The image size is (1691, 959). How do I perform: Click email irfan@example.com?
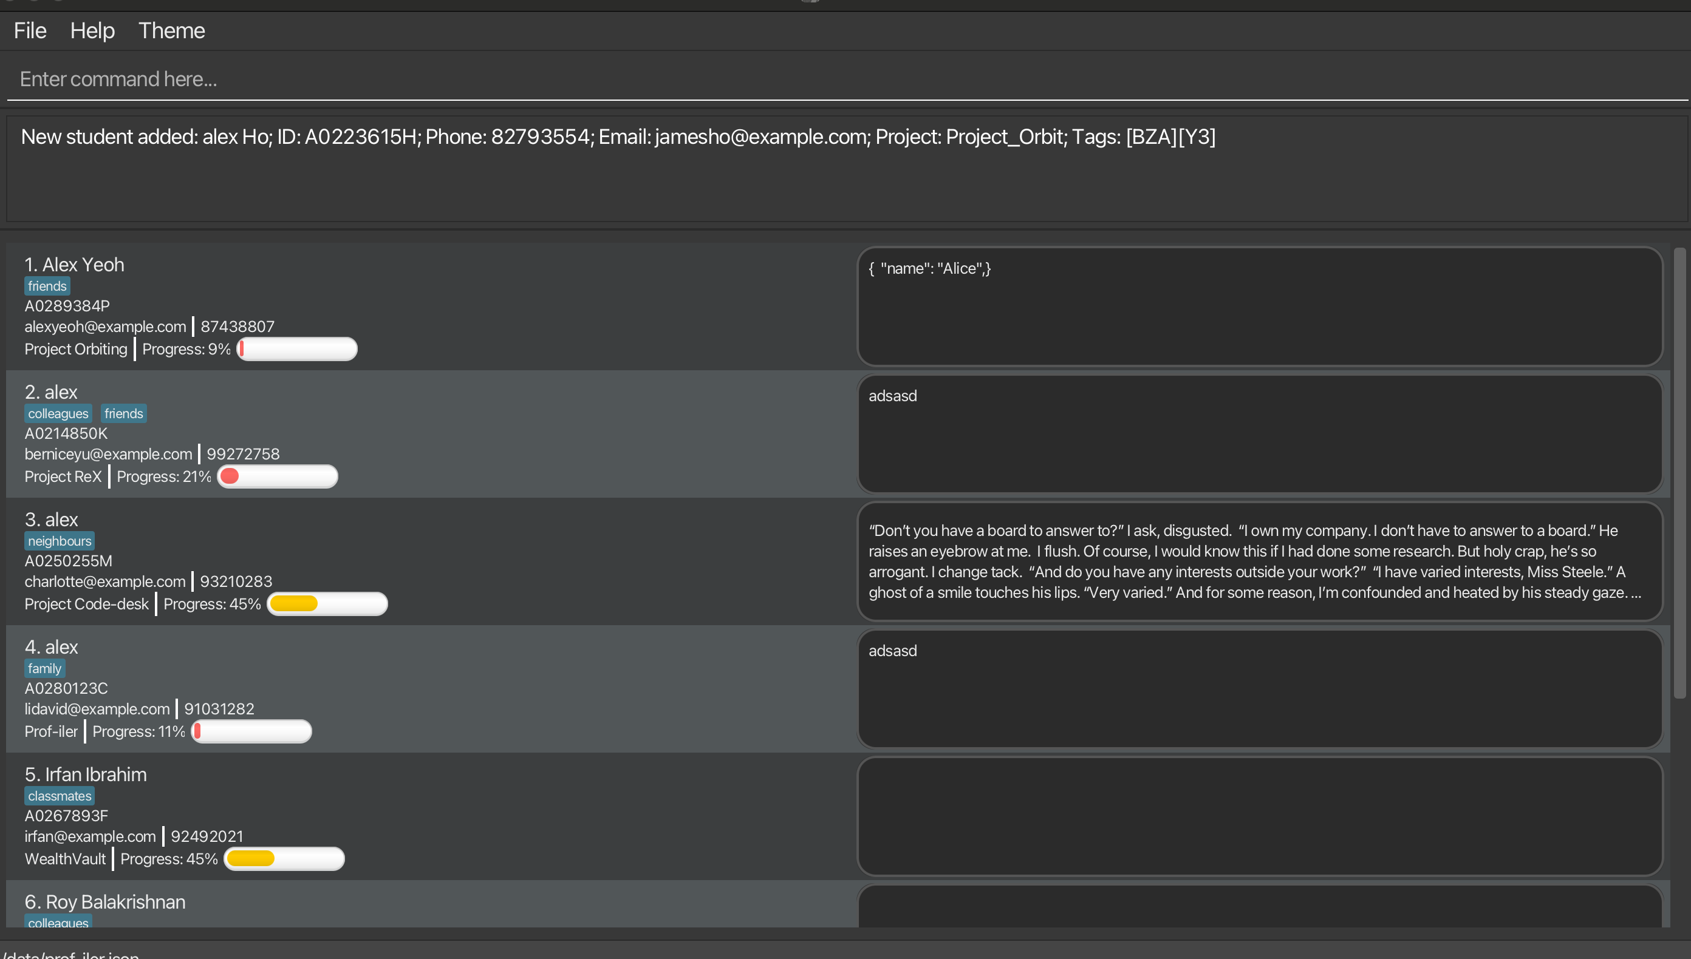[x=91, y=836]
